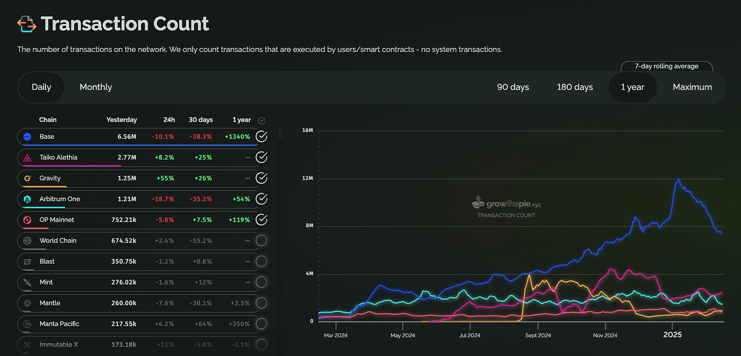Click the 2025 axis label
Screen dimensions: 741x356
[672, 335]
